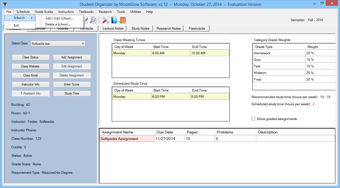Screen dimensions: 340x188
Task: Click the 8:00 AM start time cell
Action: pyautogui.click(x=171, y=53)
